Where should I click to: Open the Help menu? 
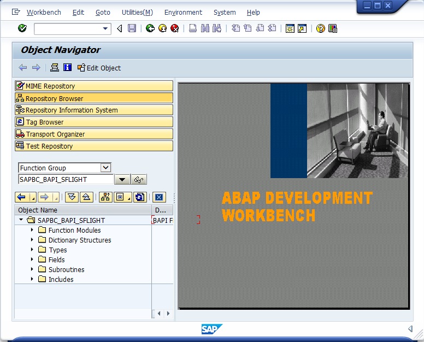click(x=253, y=13)
